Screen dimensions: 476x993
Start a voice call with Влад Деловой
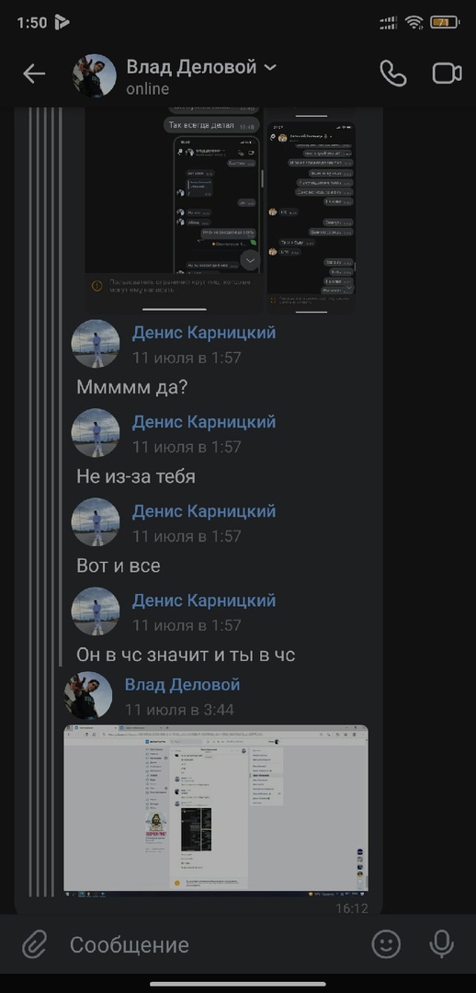392,74
